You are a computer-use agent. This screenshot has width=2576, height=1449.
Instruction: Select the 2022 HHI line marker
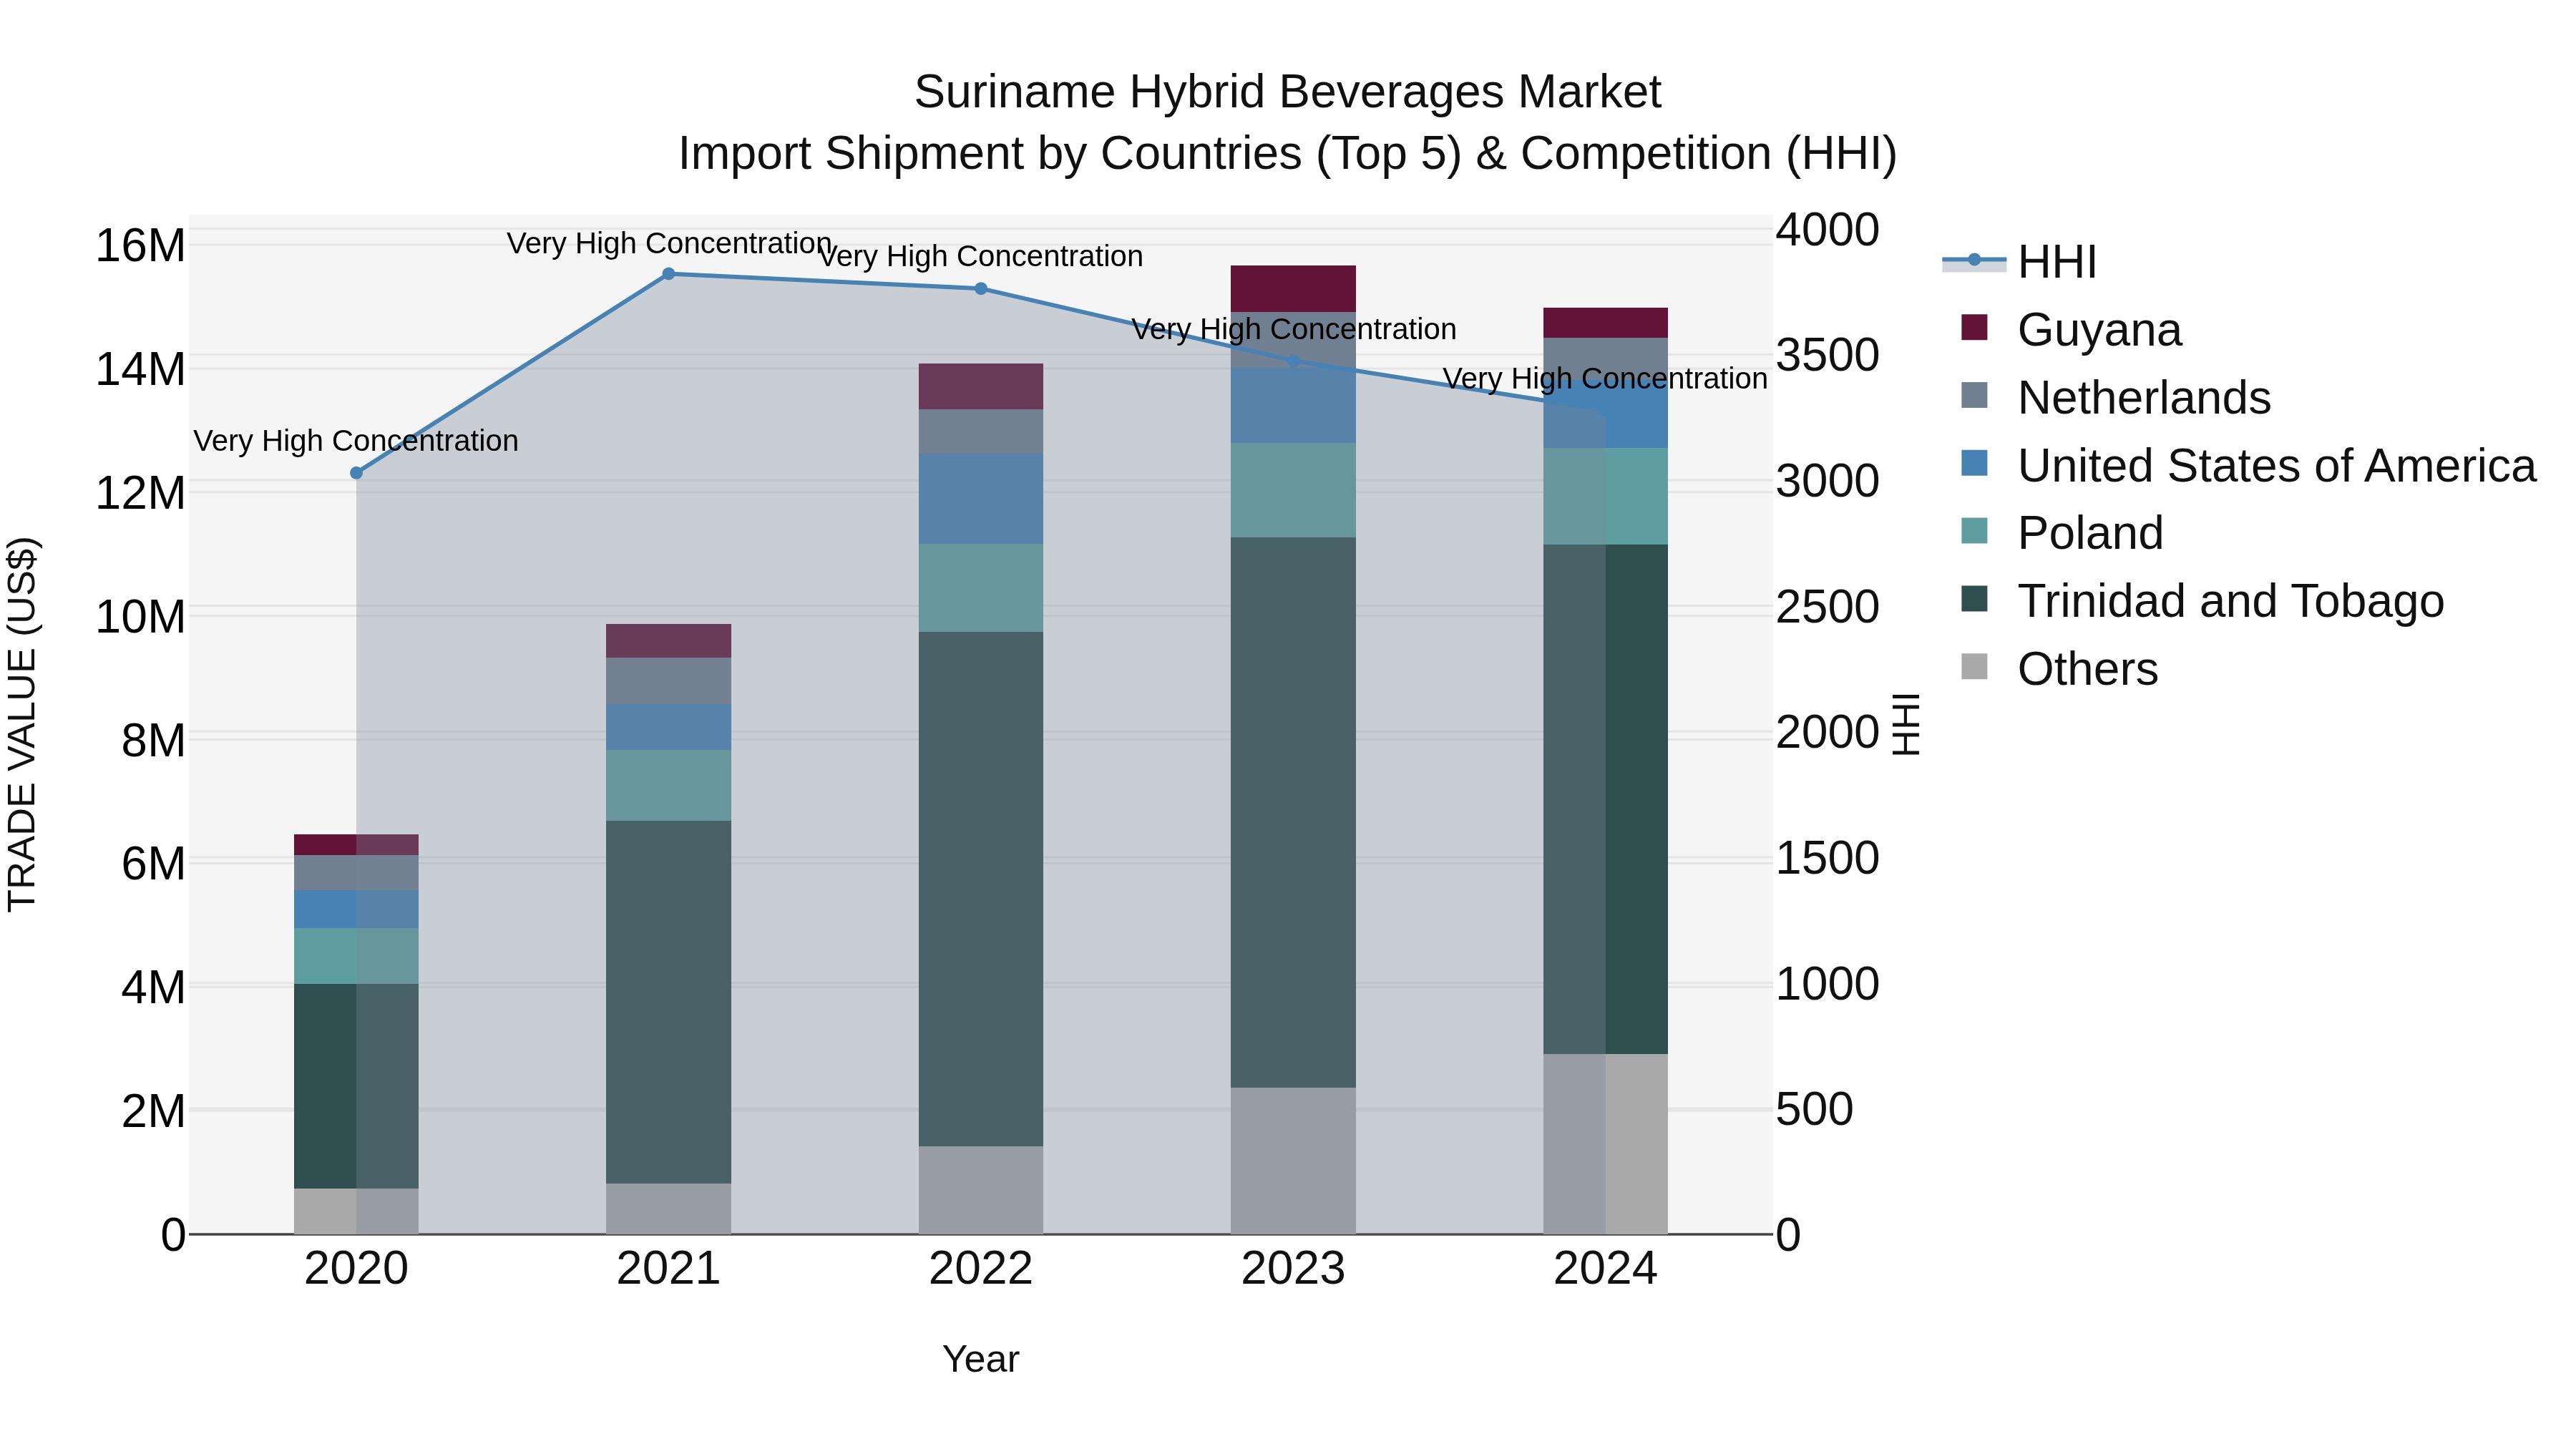[x=981, y=289]
